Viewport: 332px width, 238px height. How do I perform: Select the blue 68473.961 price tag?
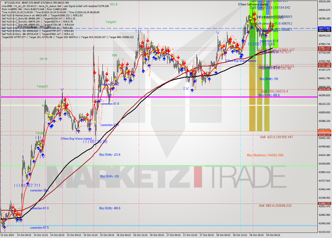pos(325,28)
